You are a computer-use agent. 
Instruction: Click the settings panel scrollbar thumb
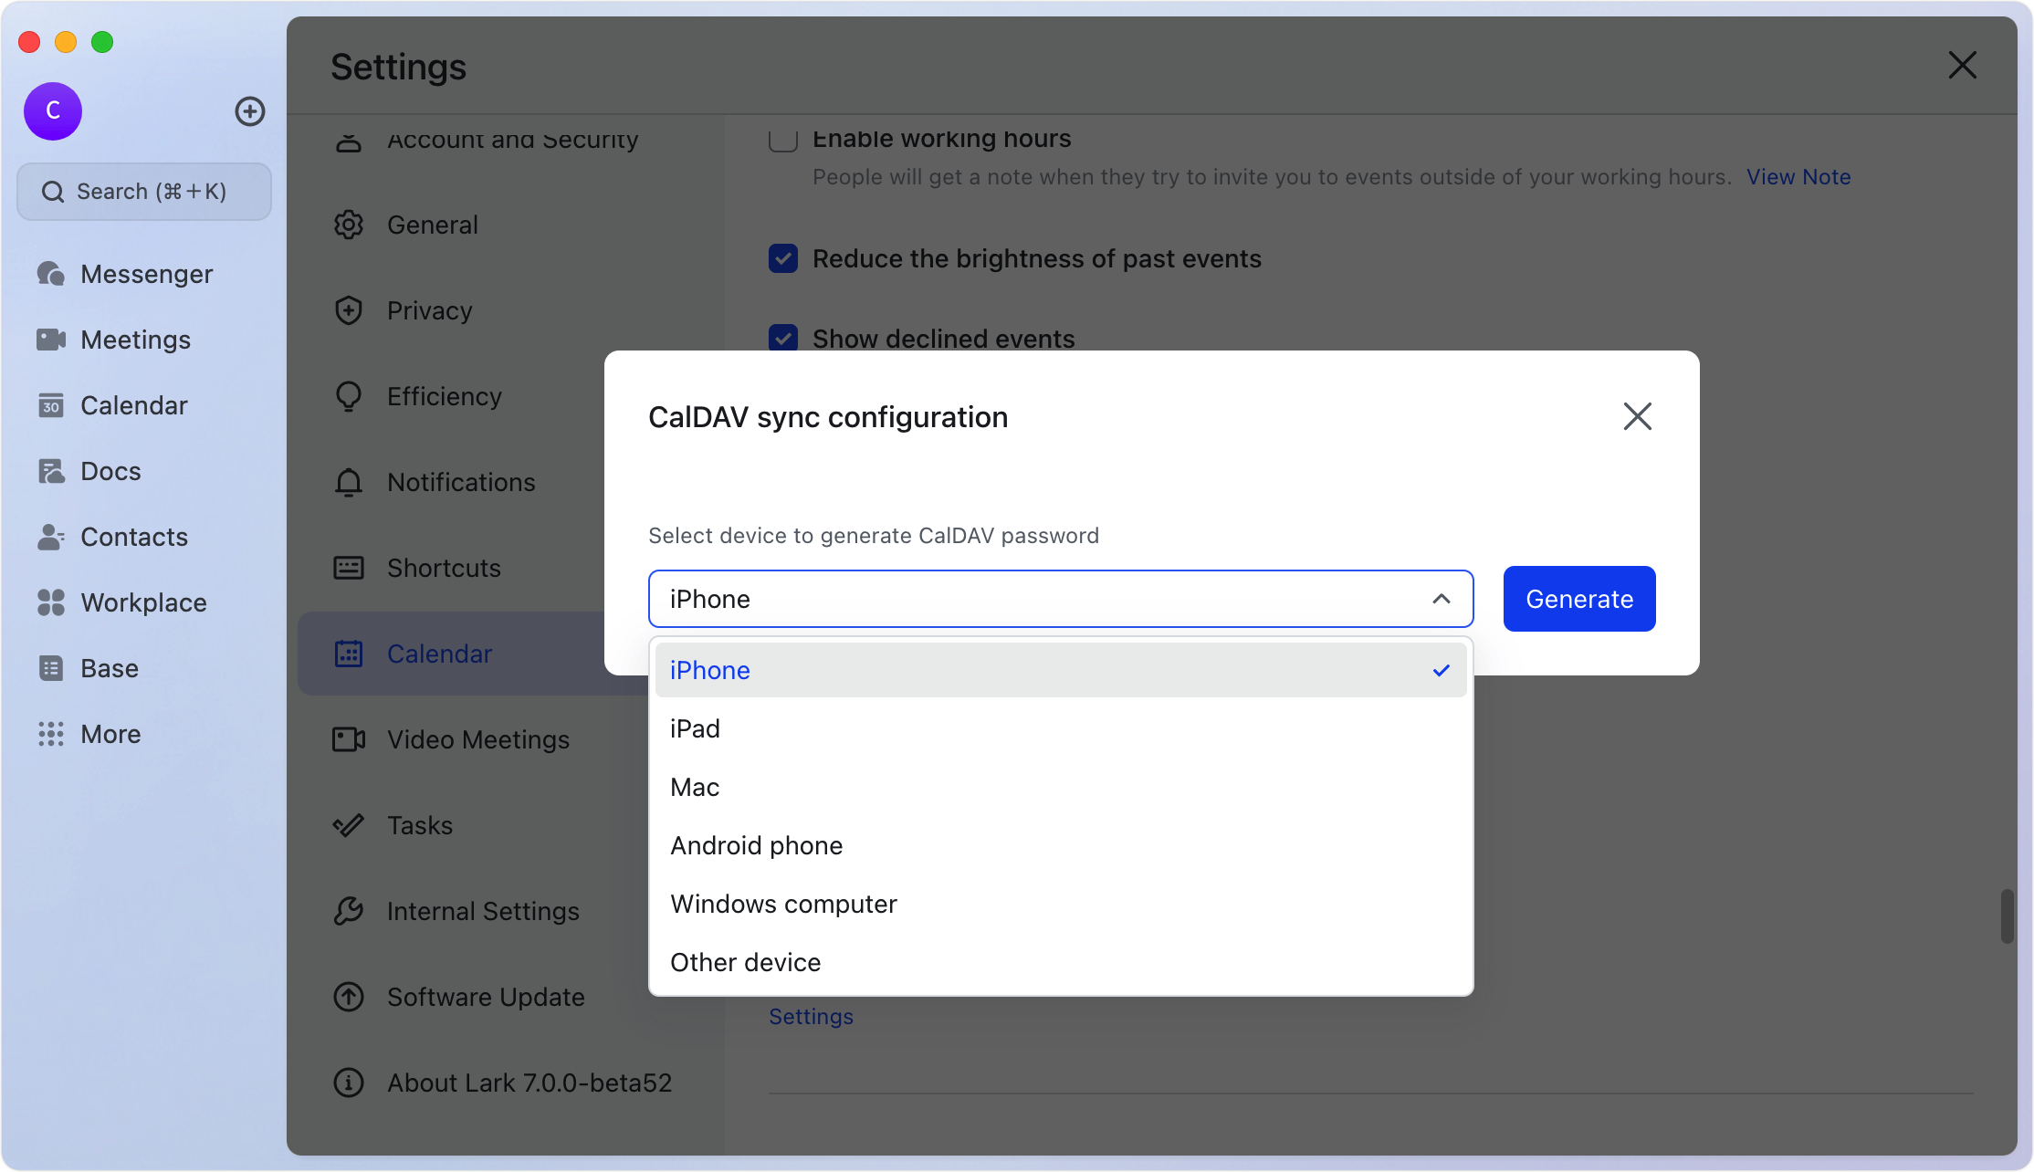tap(2007, 916)
